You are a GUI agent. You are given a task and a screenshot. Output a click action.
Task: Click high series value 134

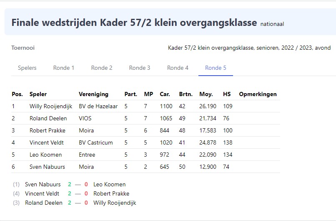228,155
